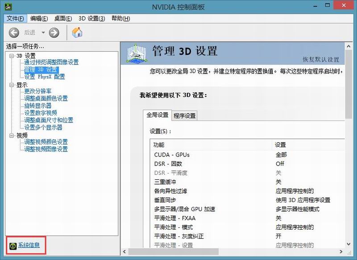The height and width of the screenshot is (260, 357).
Task: Select 调整桌面尺寸和位置
Action: coord(49,120)
